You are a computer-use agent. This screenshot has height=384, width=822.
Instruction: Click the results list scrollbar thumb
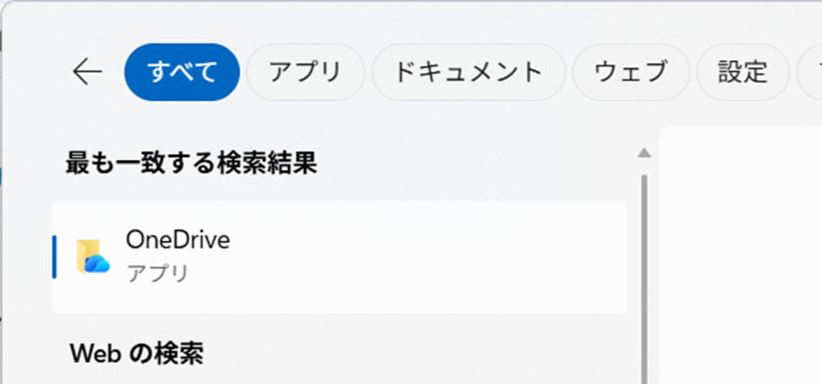pyautogui.click(x=644, y=277)
